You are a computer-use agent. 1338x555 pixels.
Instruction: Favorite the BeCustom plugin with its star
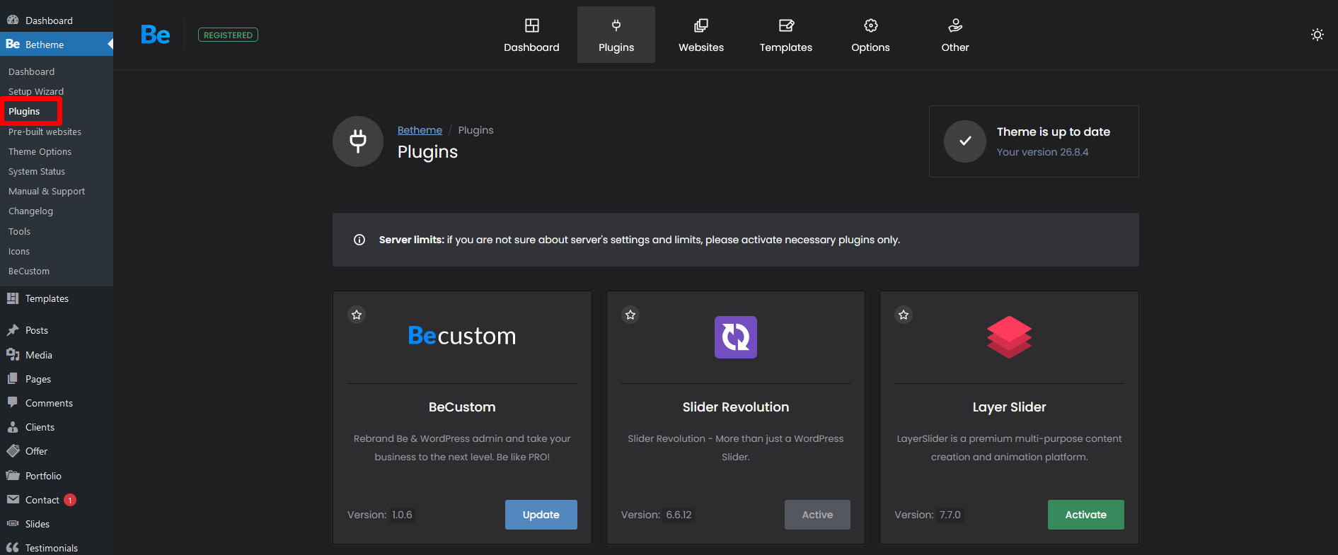point(357,315)
